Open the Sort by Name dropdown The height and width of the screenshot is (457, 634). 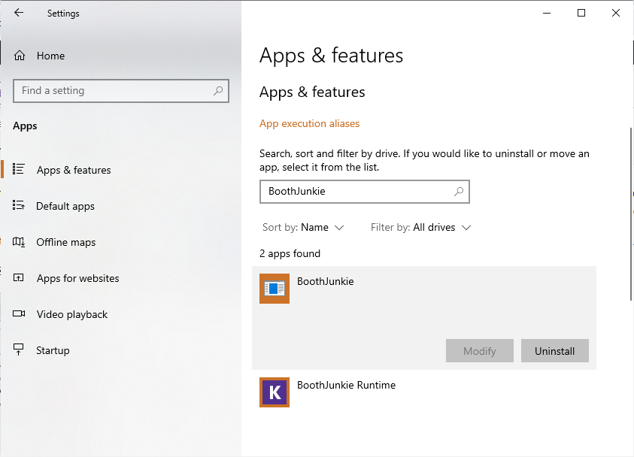303,228
